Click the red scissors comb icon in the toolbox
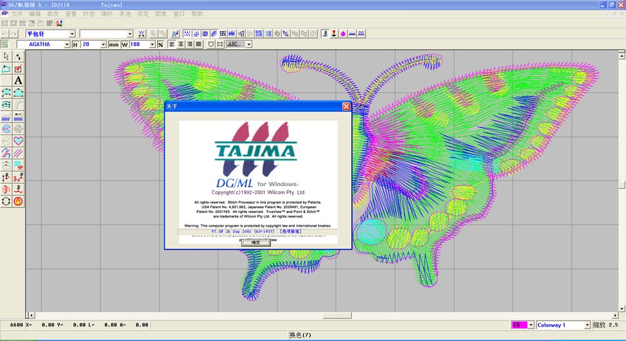 click(18, 165)
